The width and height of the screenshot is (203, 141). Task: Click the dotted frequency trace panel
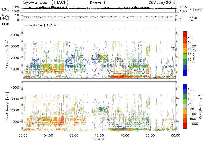pyautogui.click(x=99, y=17)
